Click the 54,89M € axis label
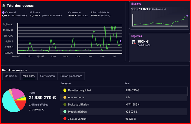Screen dimensions: 191x124 pos(8,24)
